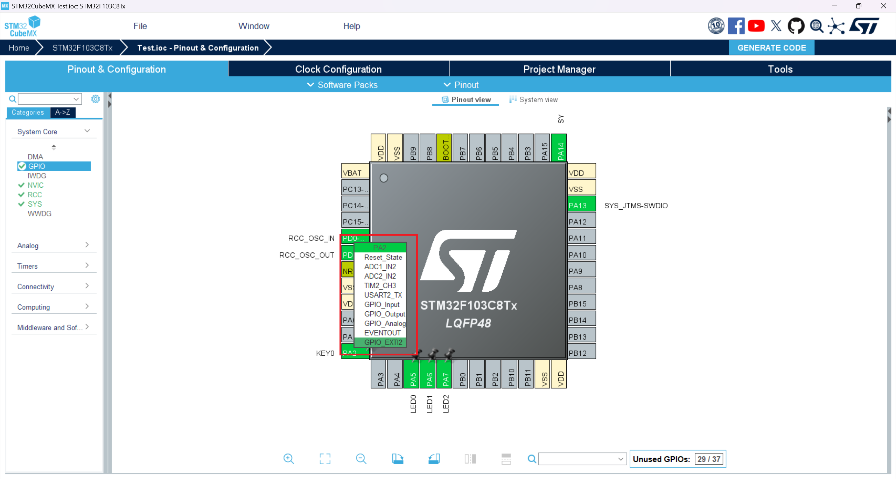Click the fit-to-screen frame icon

[x=325, y=459]
